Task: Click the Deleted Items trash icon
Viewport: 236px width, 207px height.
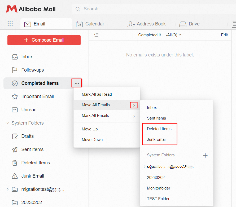Action: click(x=15, y=162)
